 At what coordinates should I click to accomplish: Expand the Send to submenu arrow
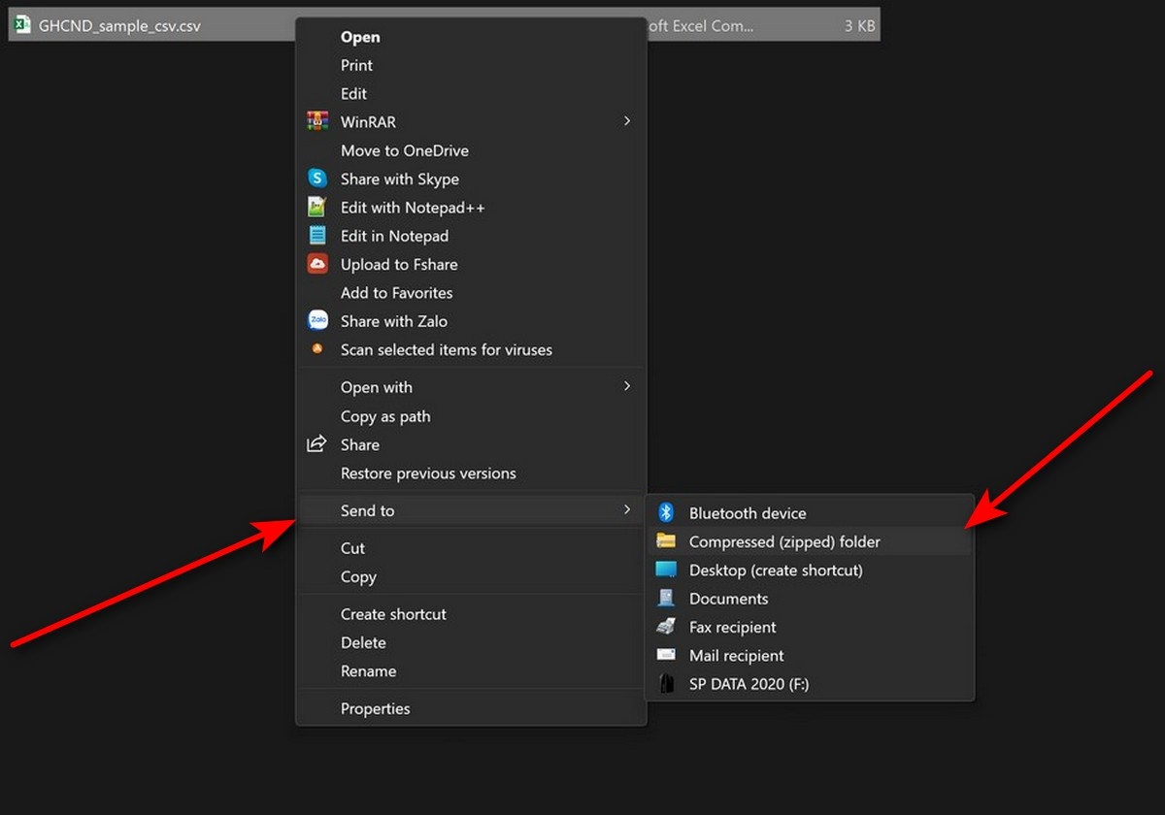click(627, 510)
